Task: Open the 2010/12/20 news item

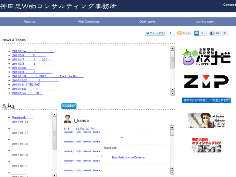Action: pos(35,81)
